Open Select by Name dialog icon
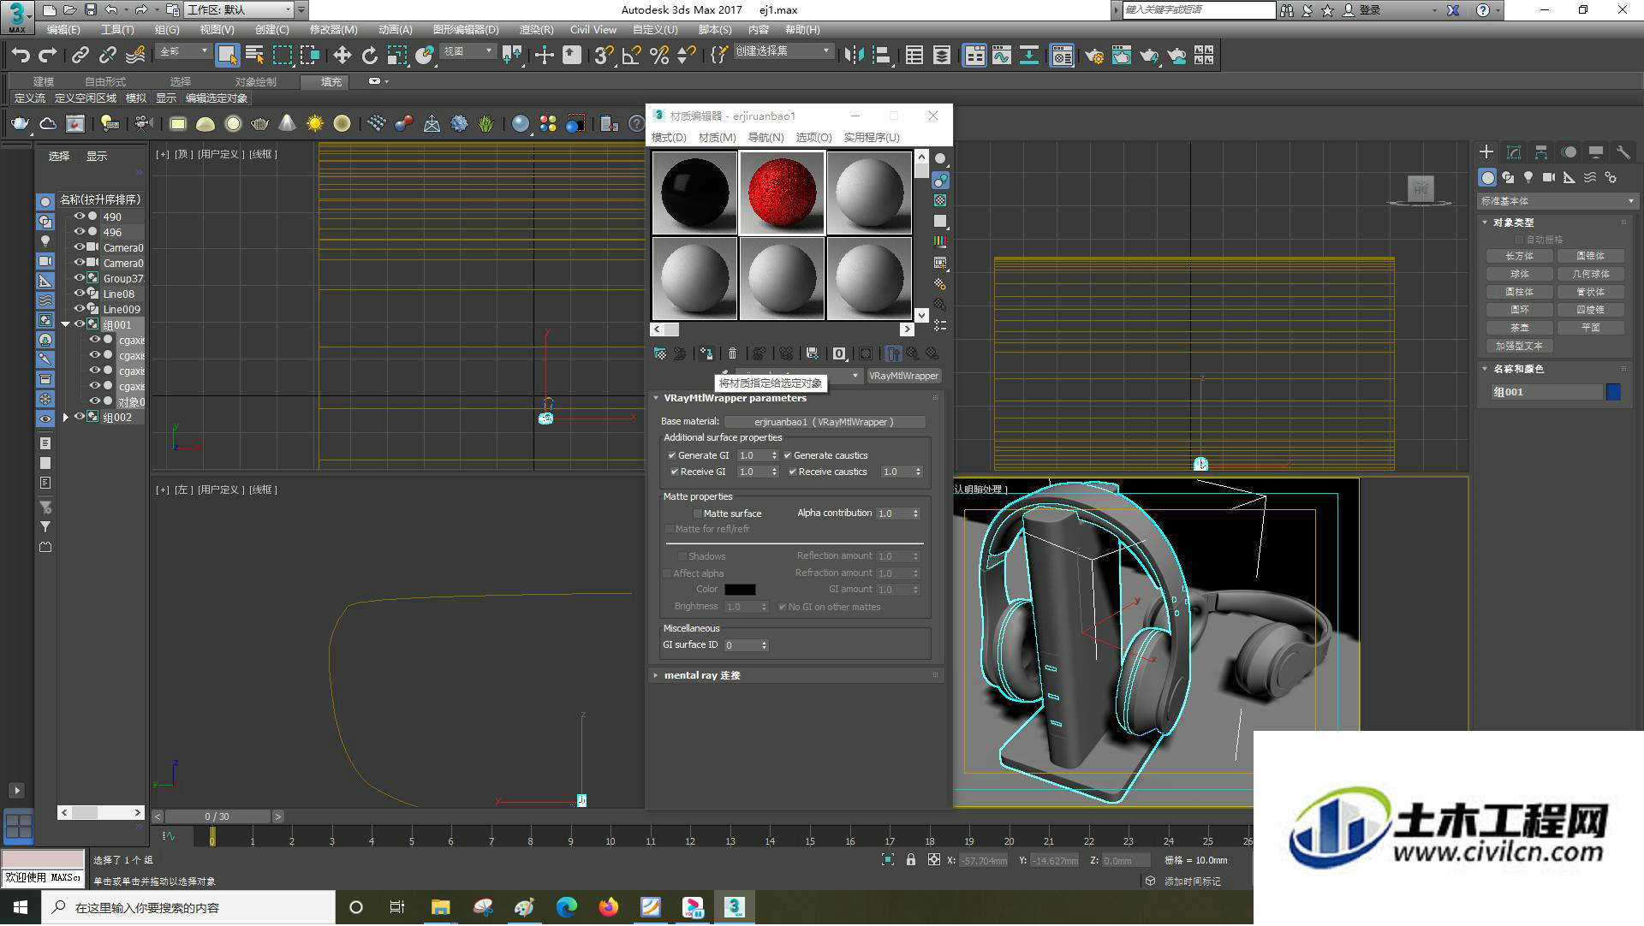 tap(254, 56)
